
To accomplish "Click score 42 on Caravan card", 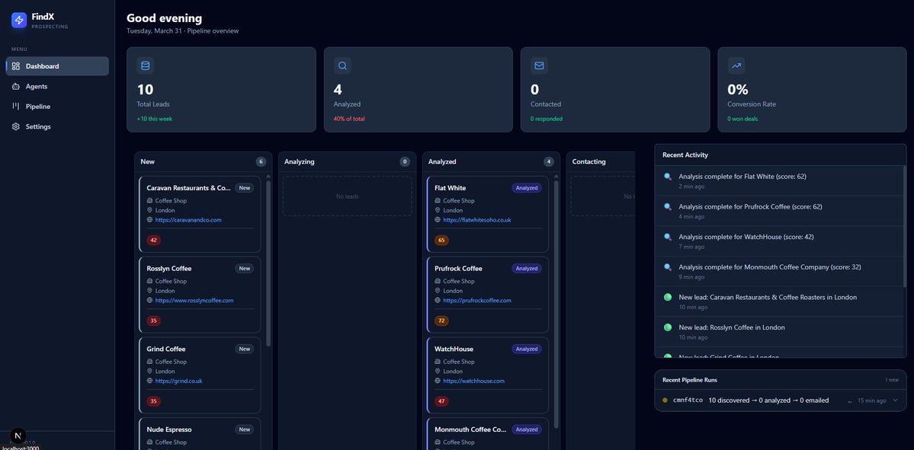I will click(154, 241).
